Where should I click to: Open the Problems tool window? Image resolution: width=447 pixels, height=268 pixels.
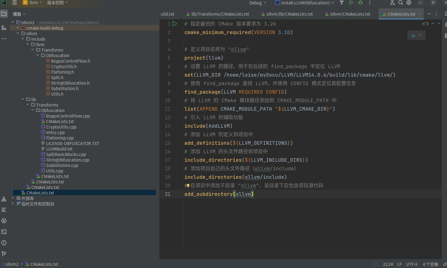pos(4,243)
